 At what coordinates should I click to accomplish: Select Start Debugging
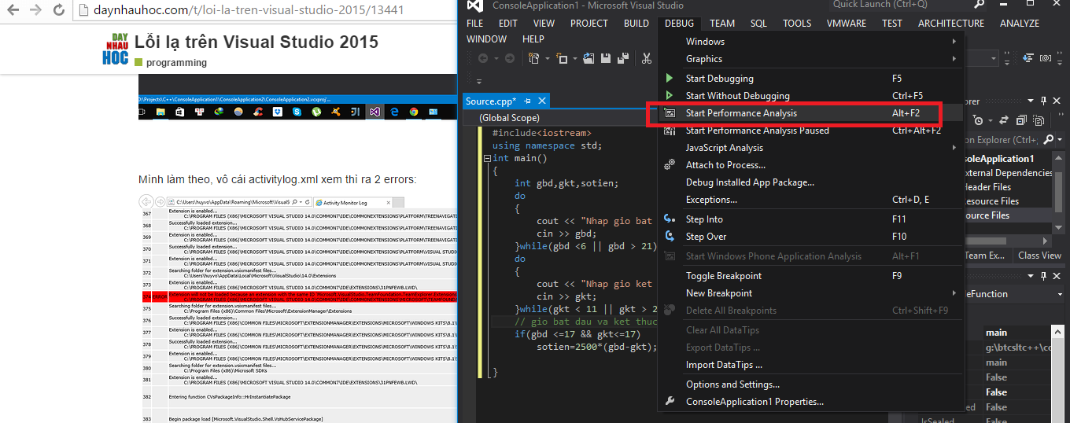point(810,78)
